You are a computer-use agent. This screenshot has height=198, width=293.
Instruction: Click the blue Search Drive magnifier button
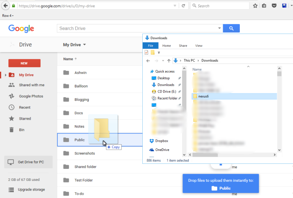point(231,28)
